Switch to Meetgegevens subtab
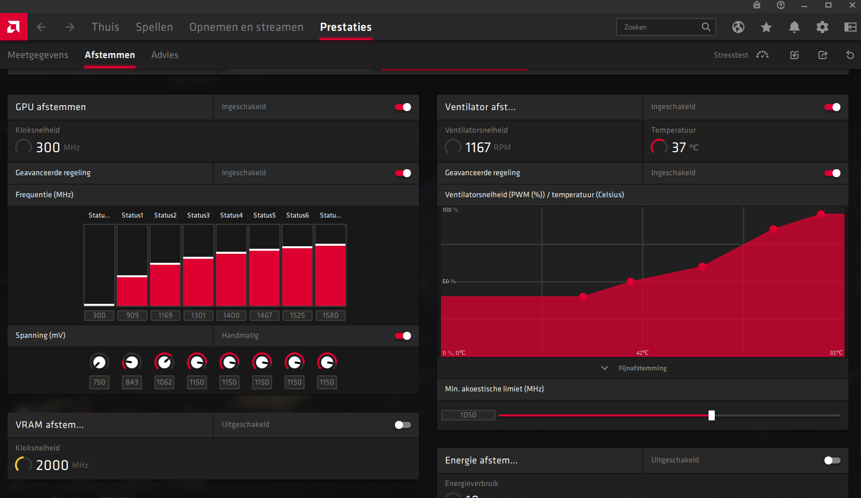The height and width of the screenshot is (498, 861). [x=38, y=55]
